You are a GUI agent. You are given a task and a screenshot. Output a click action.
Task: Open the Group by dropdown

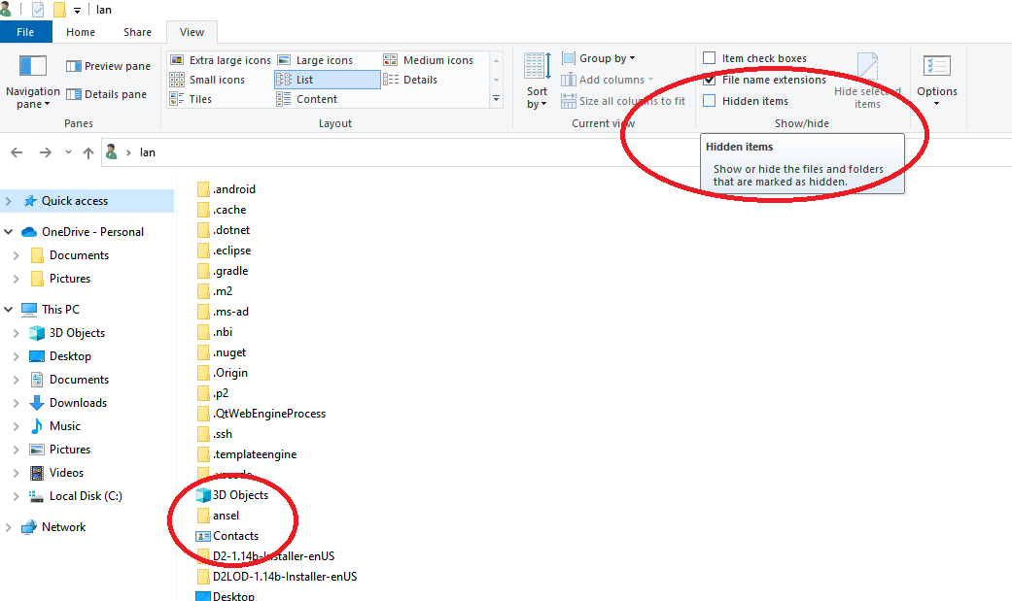[x=599, y=58]
